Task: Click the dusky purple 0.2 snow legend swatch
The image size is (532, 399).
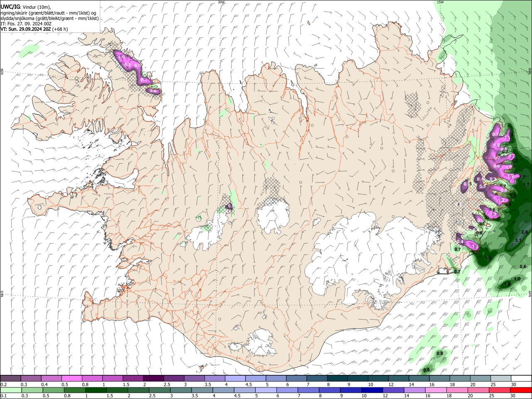Action: [x=10, y=379]
